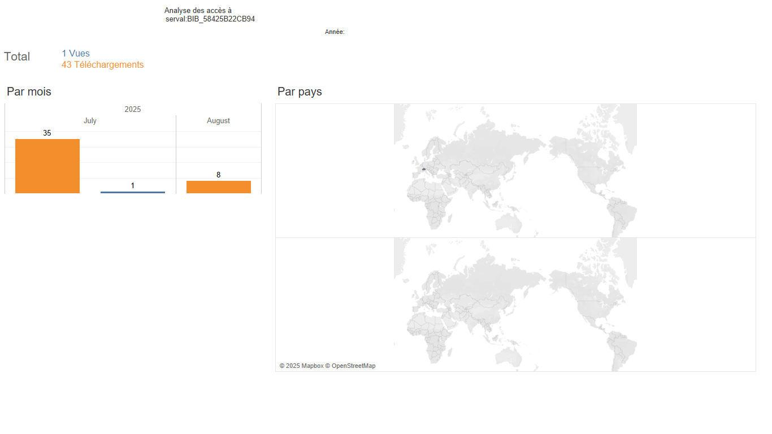Click the 'Année:' filter label
772x434 pixels.
click(335, 32)
